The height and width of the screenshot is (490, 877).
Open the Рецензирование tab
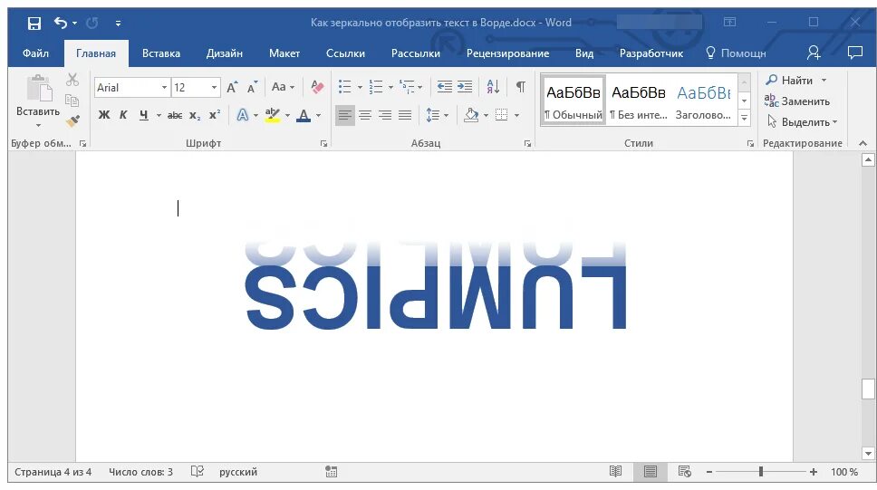pyautogui.click(x=508, y=53)
